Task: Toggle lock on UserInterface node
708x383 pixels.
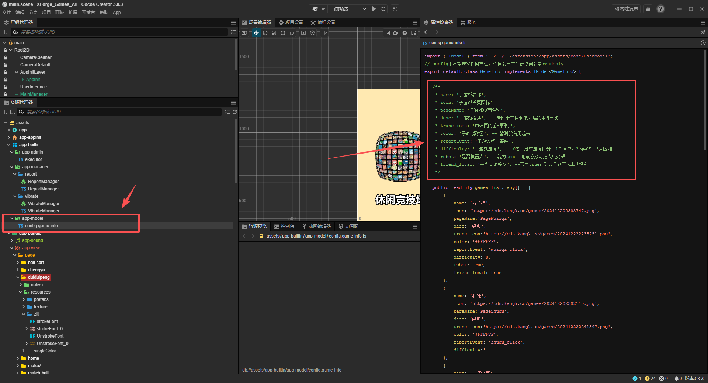Action: (x=5, y=87)
